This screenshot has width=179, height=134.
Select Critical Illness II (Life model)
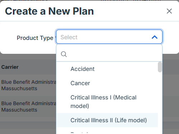pos(107,120)
